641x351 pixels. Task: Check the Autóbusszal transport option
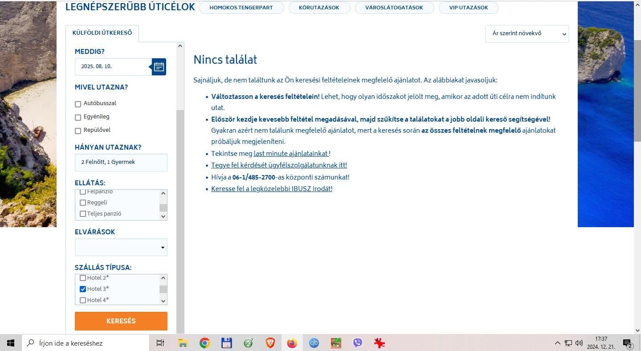[78, 104]
